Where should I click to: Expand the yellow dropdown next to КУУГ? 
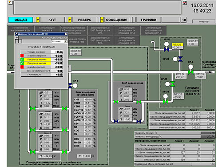pos(70,20)
